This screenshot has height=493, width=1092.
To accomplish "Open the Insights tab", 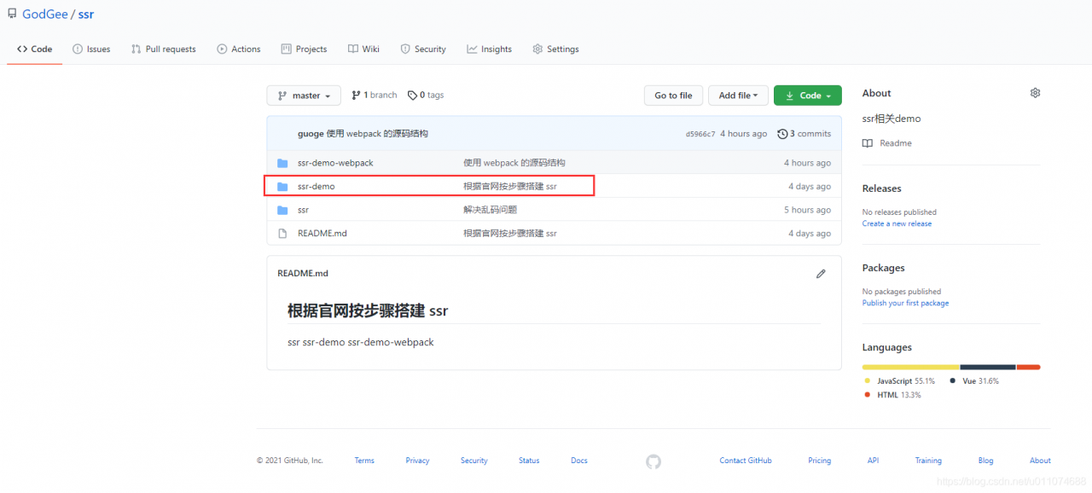I will [489, 49].
